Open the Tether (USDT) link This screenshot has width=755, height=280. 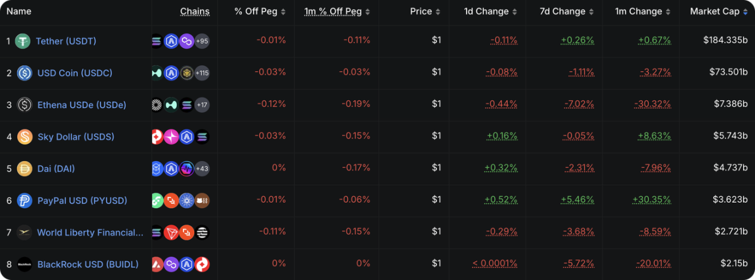[66, 41]
